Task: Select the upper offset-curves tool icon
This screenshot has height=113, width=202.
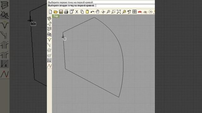Action: tap(49, 50)
